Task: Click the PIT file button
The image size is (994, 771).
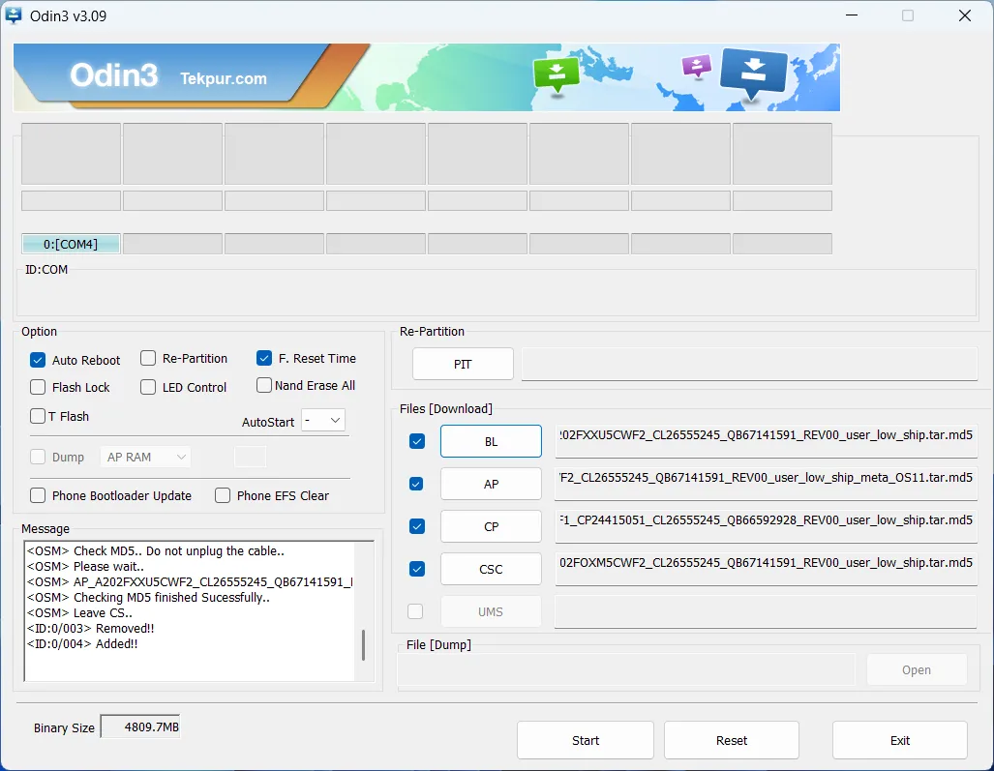Action: [x=463, y=364]
